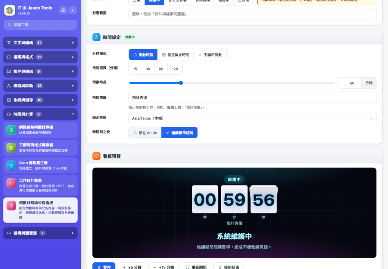Viewport: 388px width, 269px height.
Task: Click the 倒數中 status badge
Action: point(130,37)
